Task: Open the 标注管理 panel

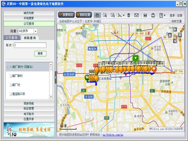Action: click(x=29, y=109)
